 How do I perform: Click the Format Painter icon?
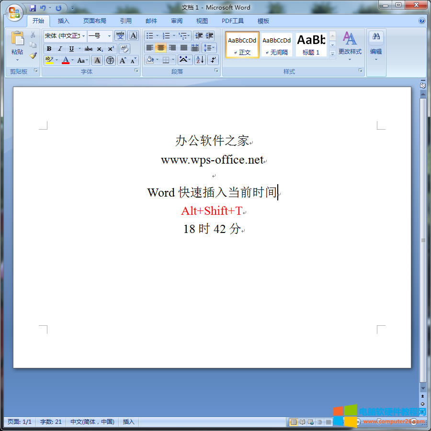coord(33,56)
